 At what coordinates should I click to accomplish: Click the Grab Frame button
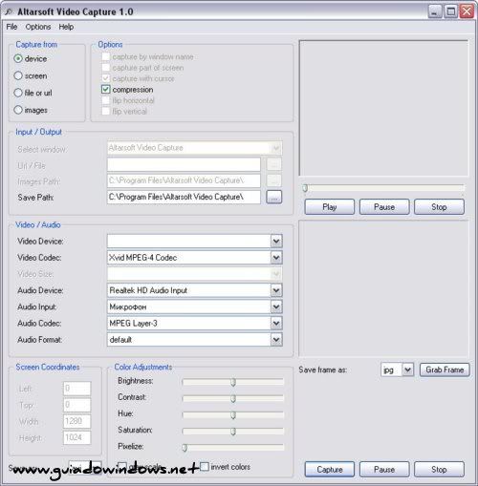445,370
